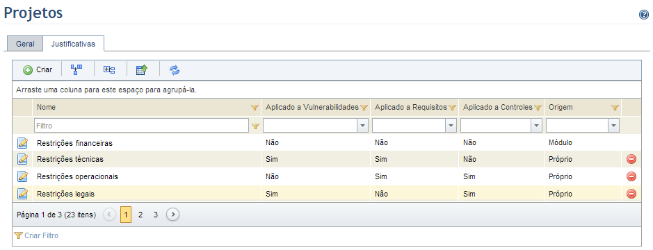
Task: Edit the Restrições legais row
Action: (x=22, y=194)
